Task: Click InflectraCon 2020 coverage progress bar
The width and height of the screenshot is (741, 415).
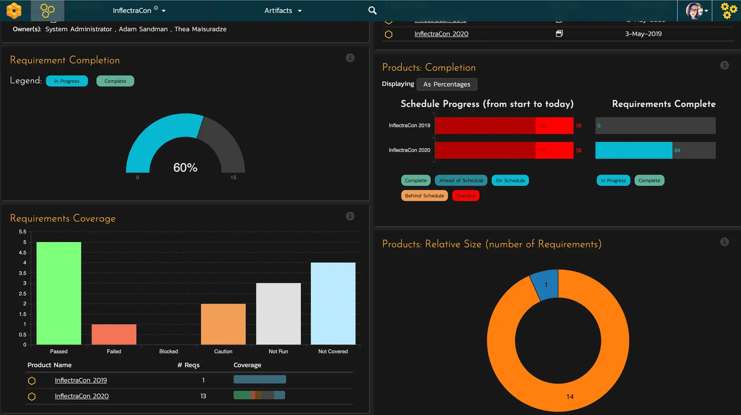Action: 259,395
